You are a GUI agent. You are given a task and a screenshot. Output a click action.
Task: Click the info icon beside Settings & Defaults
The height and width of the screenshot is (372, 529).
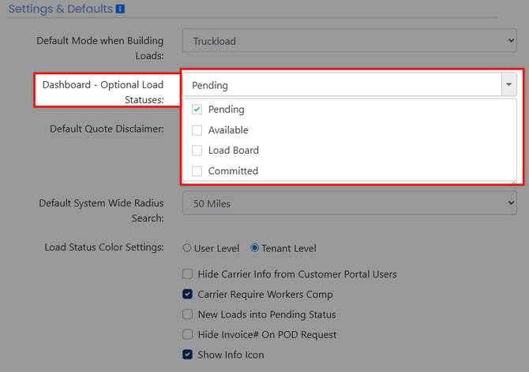point(120,9)
